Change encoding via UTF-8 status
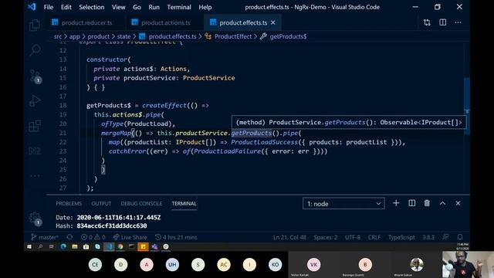This screenshot has height=278, width=494. pos(353,237)
